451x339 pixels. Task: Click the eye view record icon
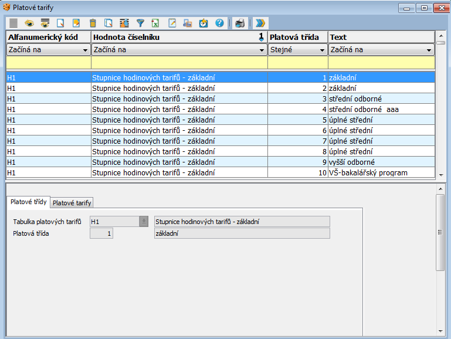click(29, 23)
